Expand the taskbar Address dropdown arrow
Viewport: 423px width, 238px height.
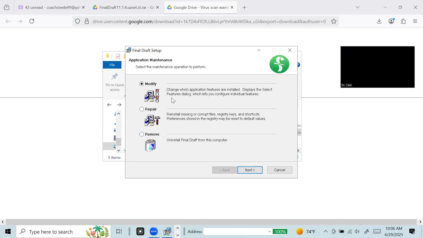pyautogui.click(x=270, y=231)
